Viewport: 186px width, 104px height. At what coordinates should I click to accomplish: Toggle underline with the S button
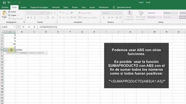click(35, 17)
